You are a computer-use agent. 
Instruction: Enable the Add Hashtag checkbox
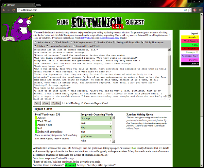point(64,103)
